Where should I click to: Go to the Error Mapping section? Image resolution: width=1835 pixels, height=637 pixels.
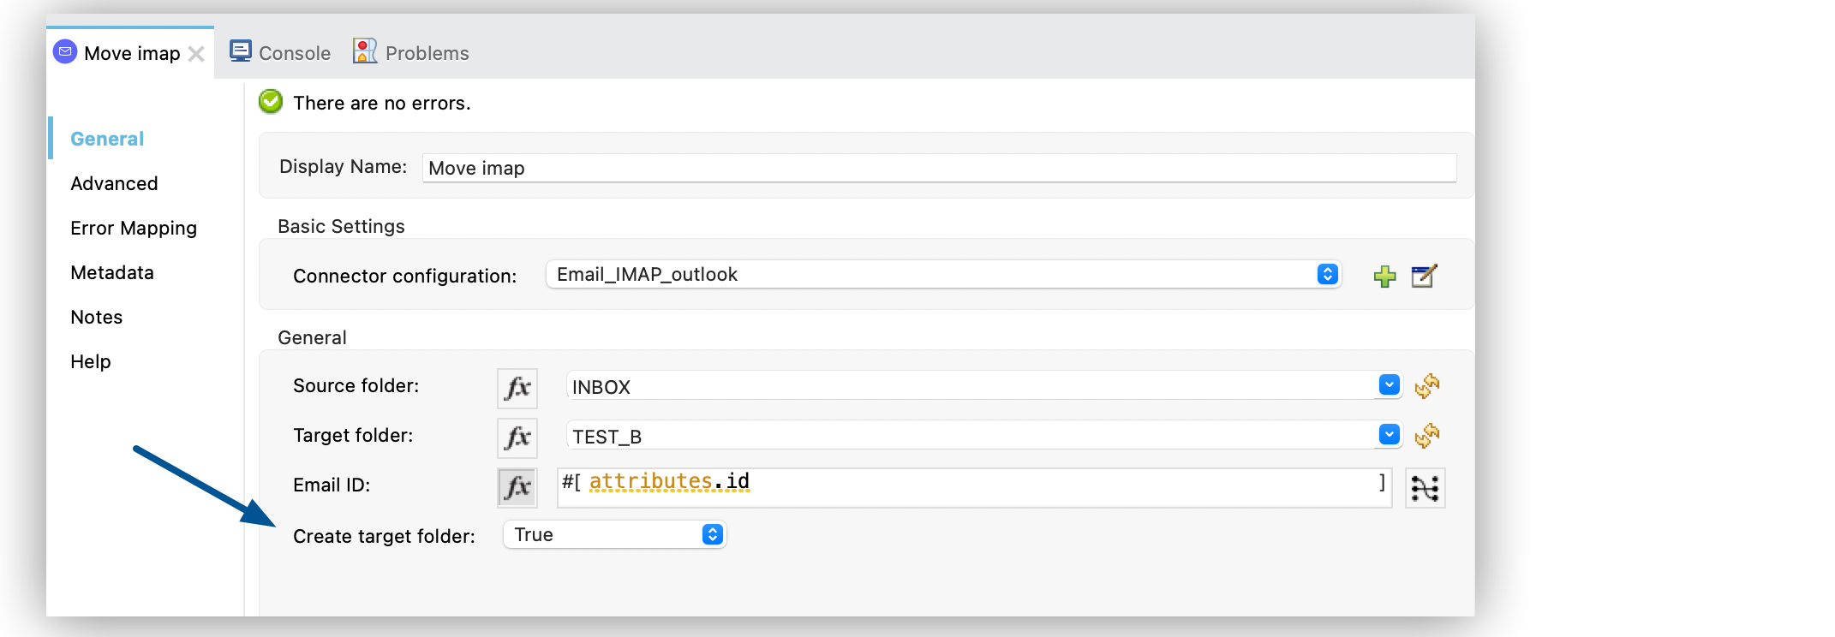pos(134,228)
